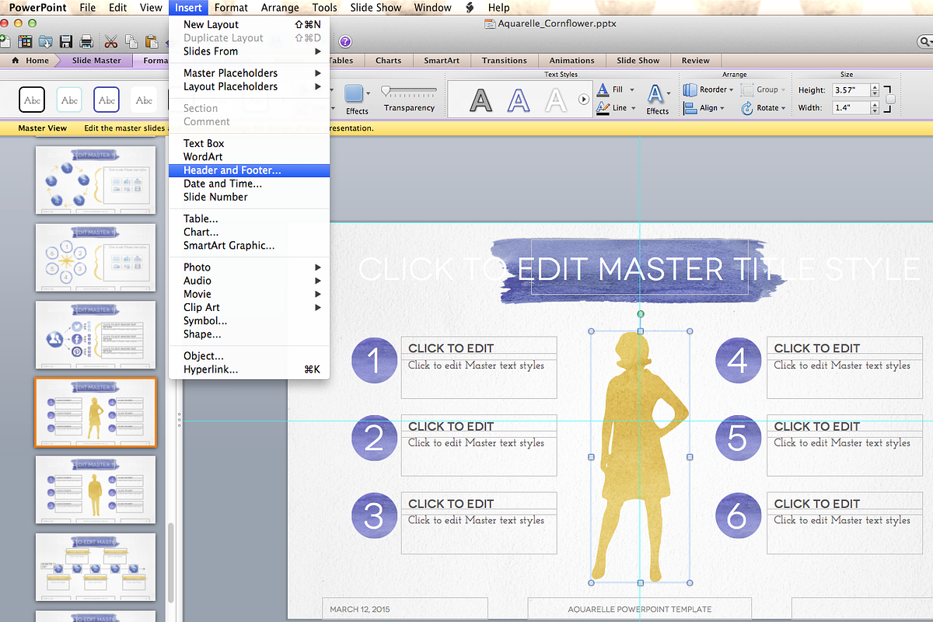Toggle the lock aspect ratio checkbox
Screen dimensions: 933x622
[x=890, y=100]
